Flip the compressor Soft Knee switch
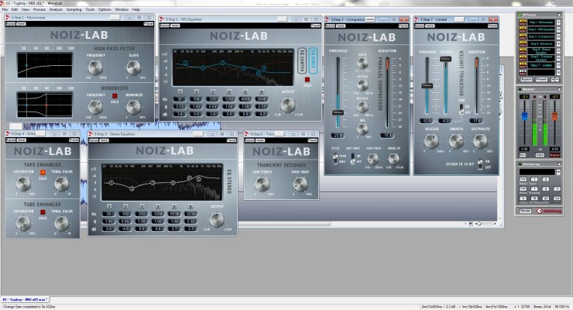The image size is (573, 310). tap(352, 159)
